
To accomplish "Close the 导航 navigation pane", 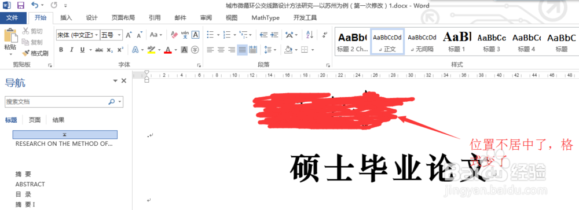I will (x=124, y=81).
